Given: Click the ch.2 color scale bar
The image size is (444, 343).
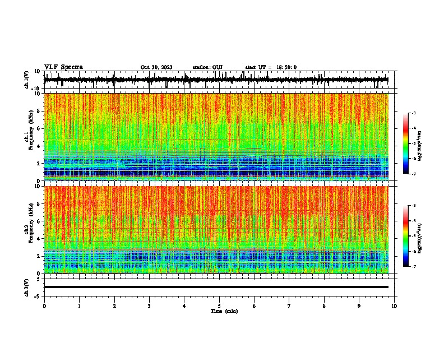Looking at the screenshot, I should click(406, 236).
